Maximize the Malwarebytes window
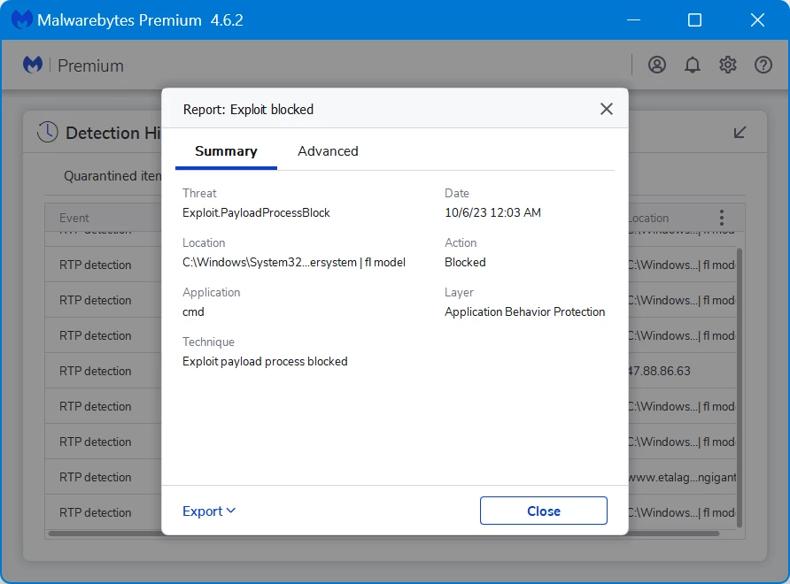This screenshot has height=584, width=790. click(694, 20)
